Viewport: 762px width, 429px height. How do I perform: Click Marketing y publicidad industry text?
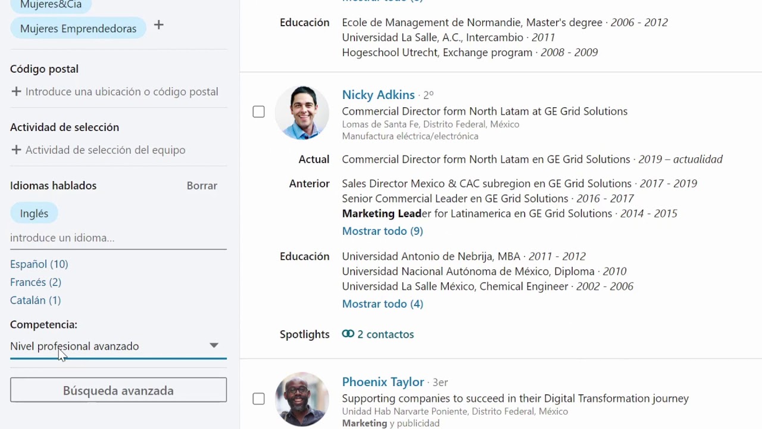[x=391, y=423]
